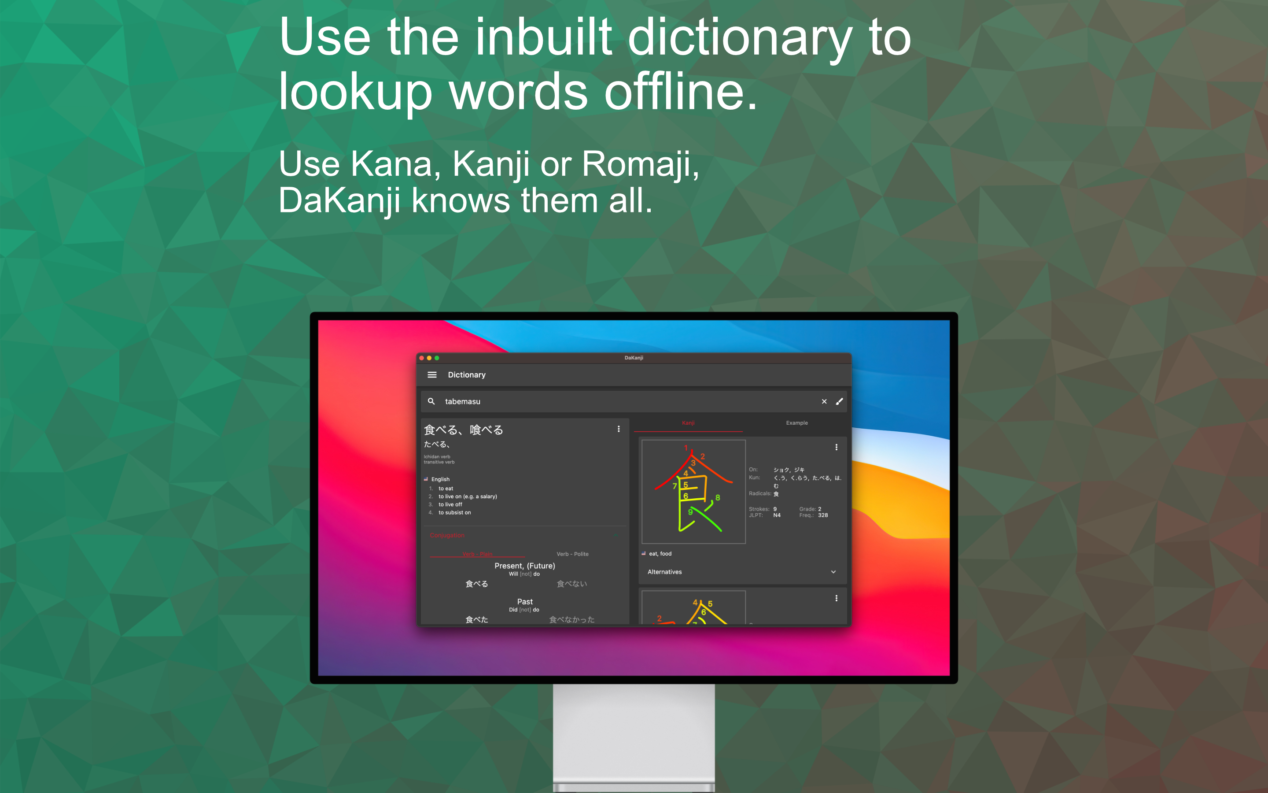Clear the search with the X icon
Screen dimensions: 1268x793
click(824, 401)
